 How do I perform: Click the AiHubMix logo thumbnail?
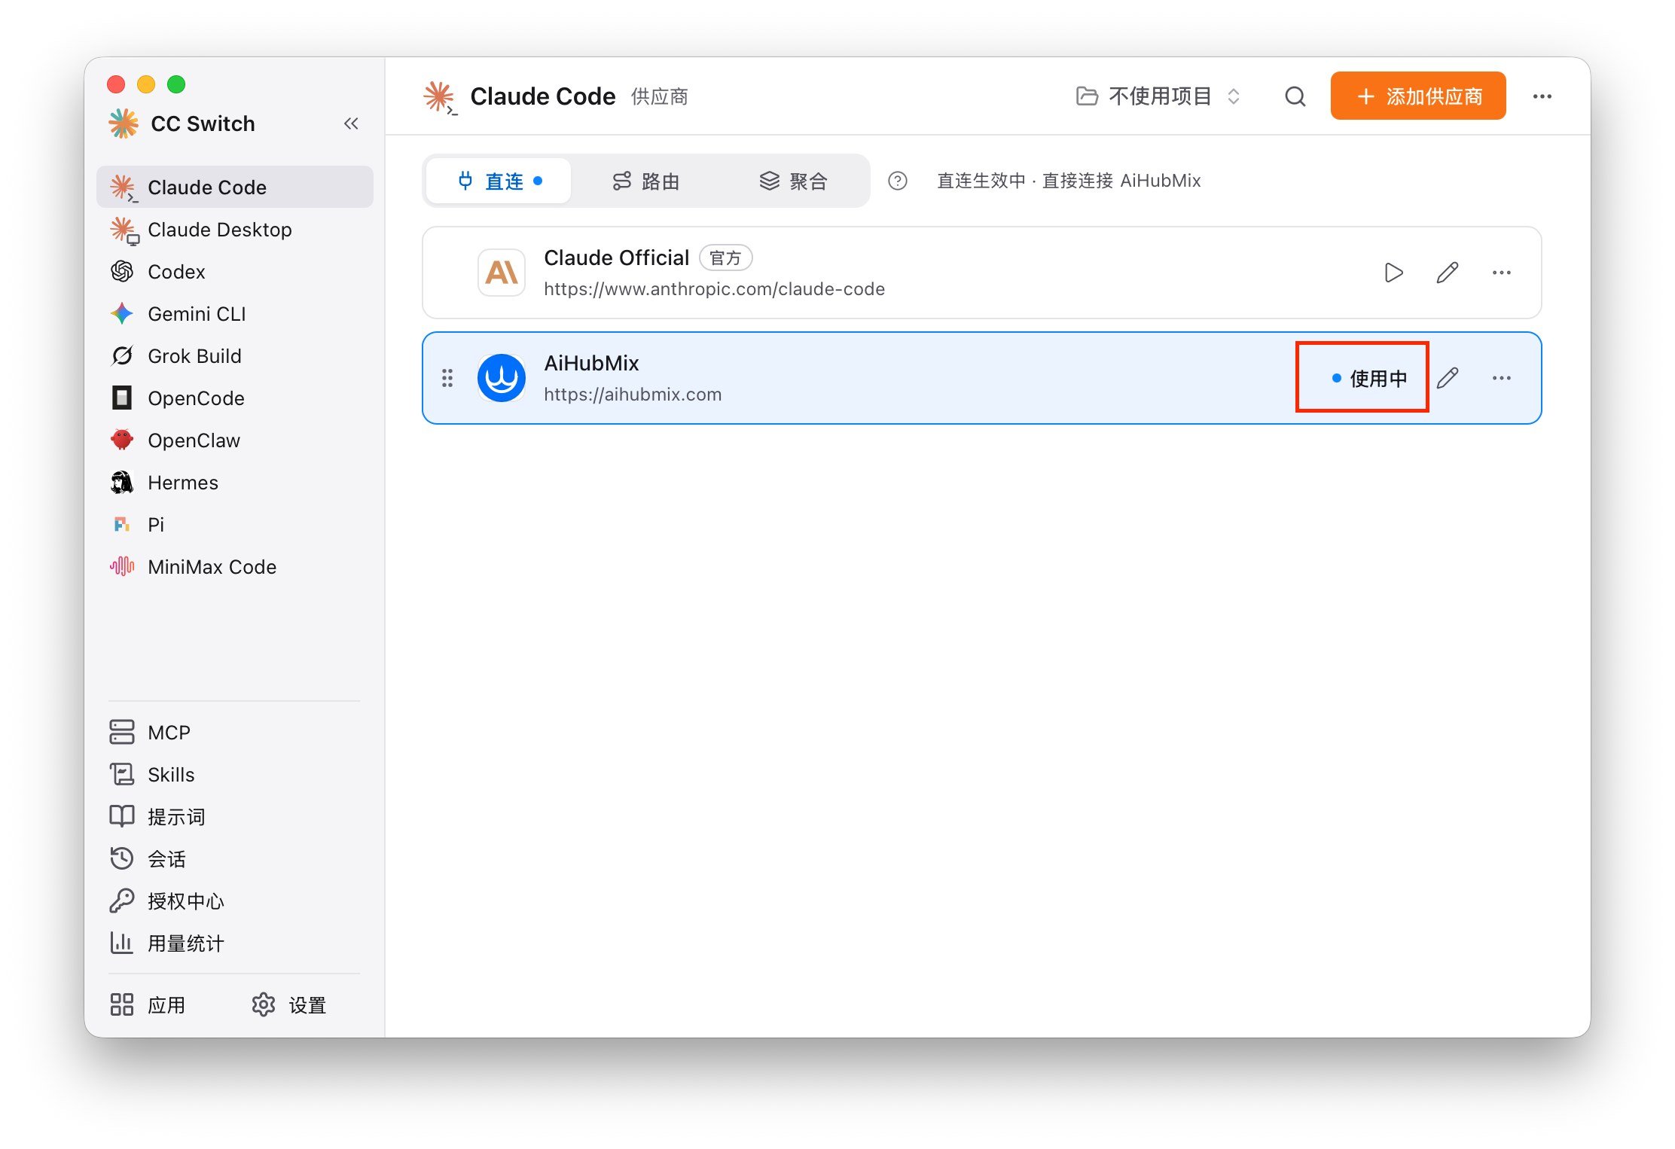pyautogui.click(x=502, y=378)
